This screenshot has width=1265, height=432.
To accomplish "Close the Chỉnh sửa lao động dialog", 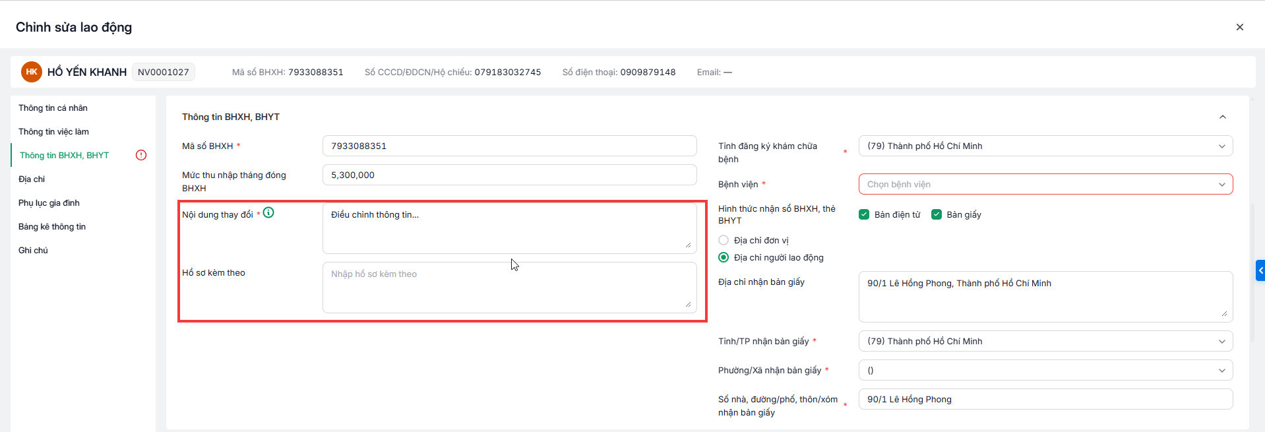I will [1239, 27].
